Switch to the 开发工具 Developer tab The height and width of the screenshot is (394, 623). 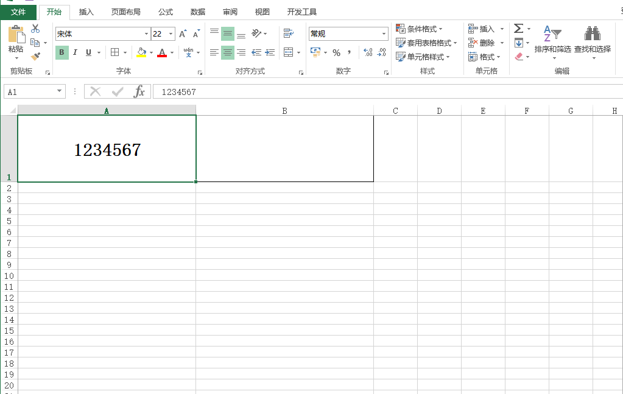[x=302, y=12]
